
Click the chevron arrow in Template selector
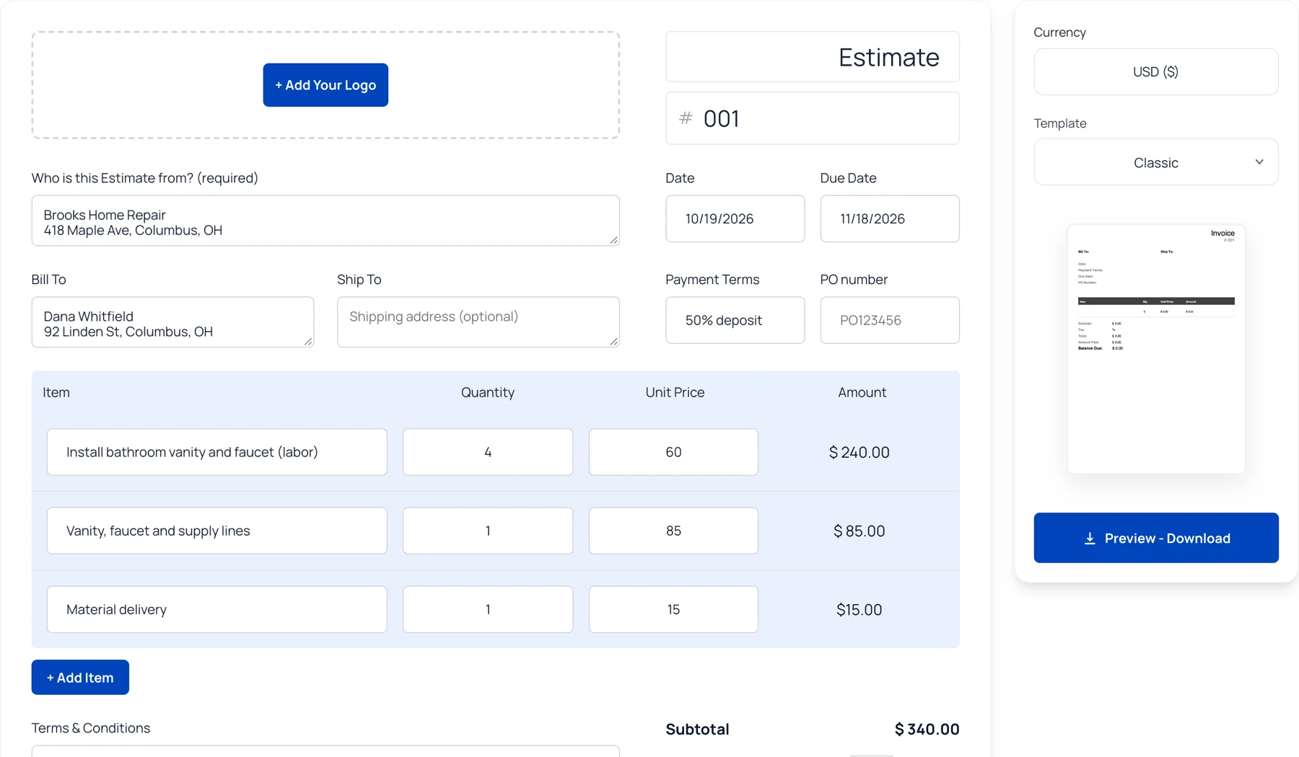tap(1259, 162)
